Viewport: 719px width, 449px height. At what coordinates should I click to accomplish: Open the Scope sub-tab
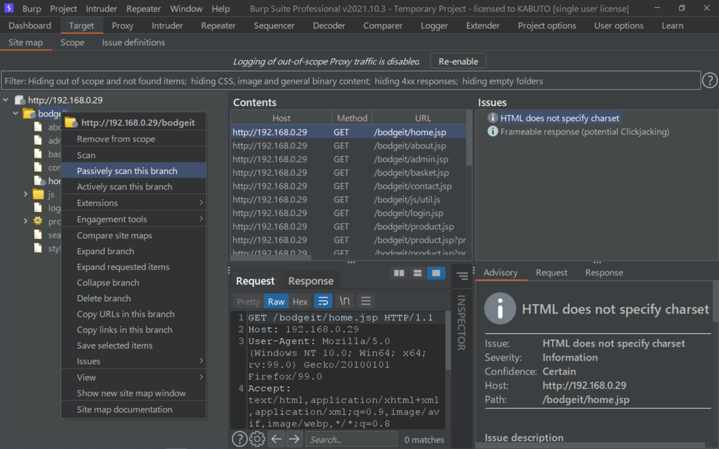point(72,43)
